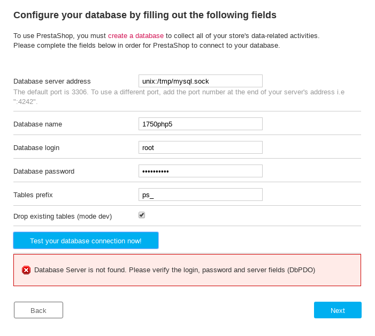Open the 'create a database' link
Screen dimensions: 375x336
pyautogui.click(x=136, y=36)
